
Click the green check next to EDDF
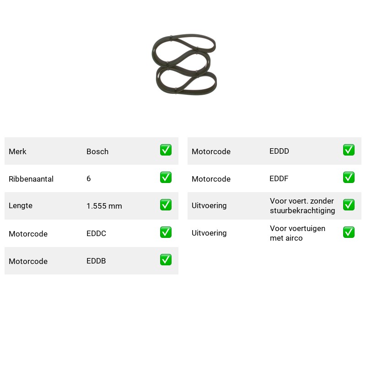click(x=349, y=178)
